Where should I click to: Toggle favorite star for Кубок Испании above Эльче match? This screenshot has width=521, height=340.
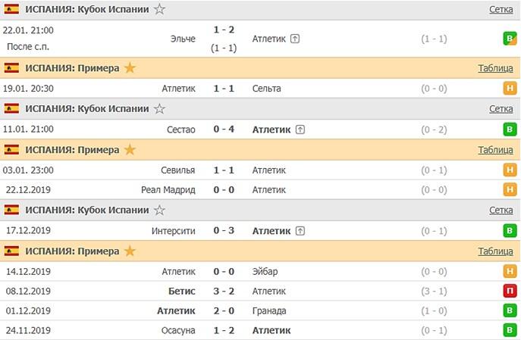(159, 9)
